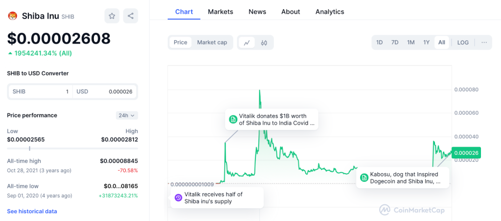Click the SHIB amount input field
This screenshot has width=501, height=221.
[x=41, y=91]
